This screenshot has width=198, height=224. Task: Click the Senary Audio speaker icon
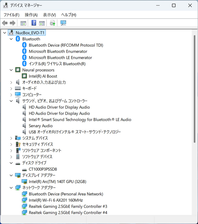(x=24, y=126)
